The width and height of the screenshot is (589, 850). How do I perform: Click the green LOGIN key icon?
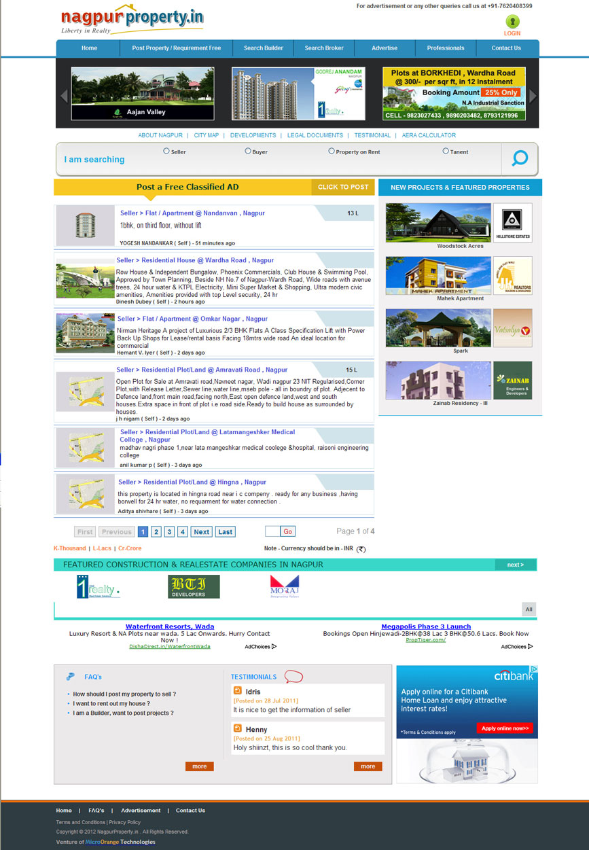pos(512,22)
